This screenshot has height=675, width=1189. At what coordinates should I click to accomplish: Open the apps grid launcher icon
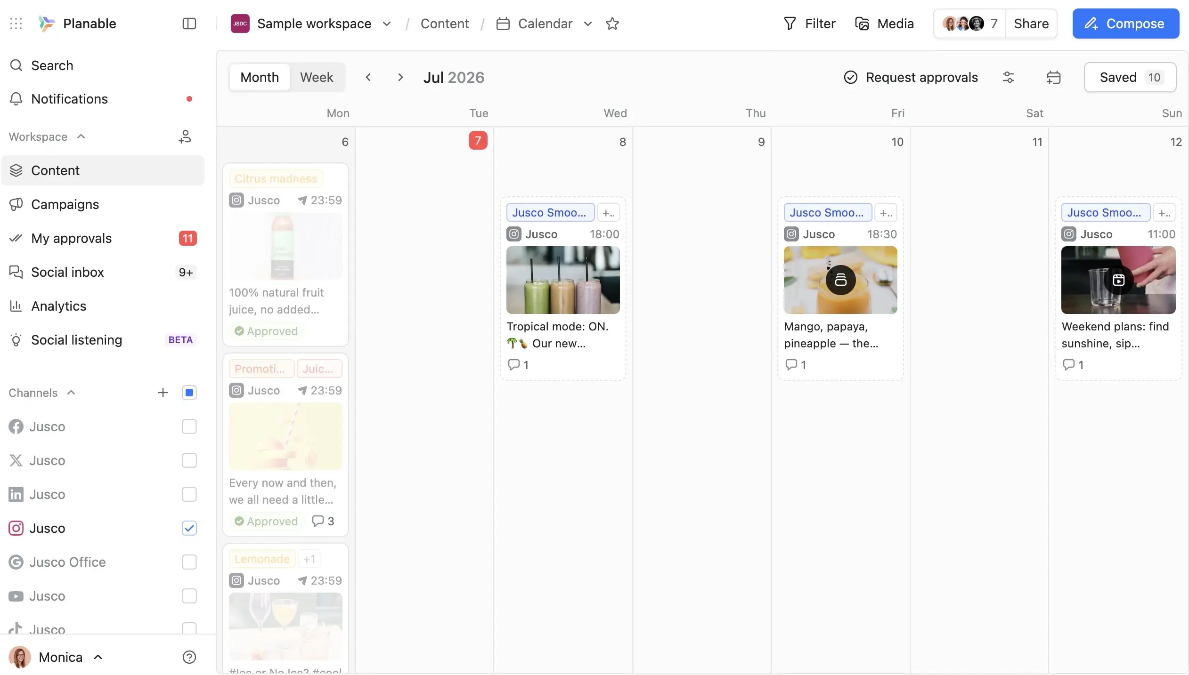tap(16, 24)
